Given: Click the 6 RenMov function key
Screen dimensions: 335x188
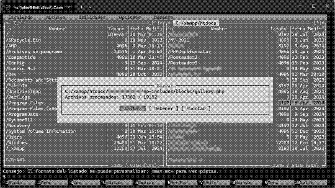Looking at the screenshot, I should coord(182,183).
